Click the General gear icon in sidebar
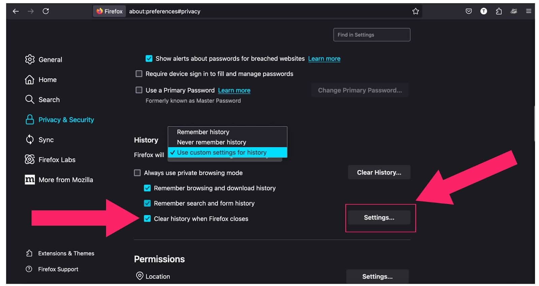Image resolution: width=539 pixels, height=286 pixels. click(30, 59)
